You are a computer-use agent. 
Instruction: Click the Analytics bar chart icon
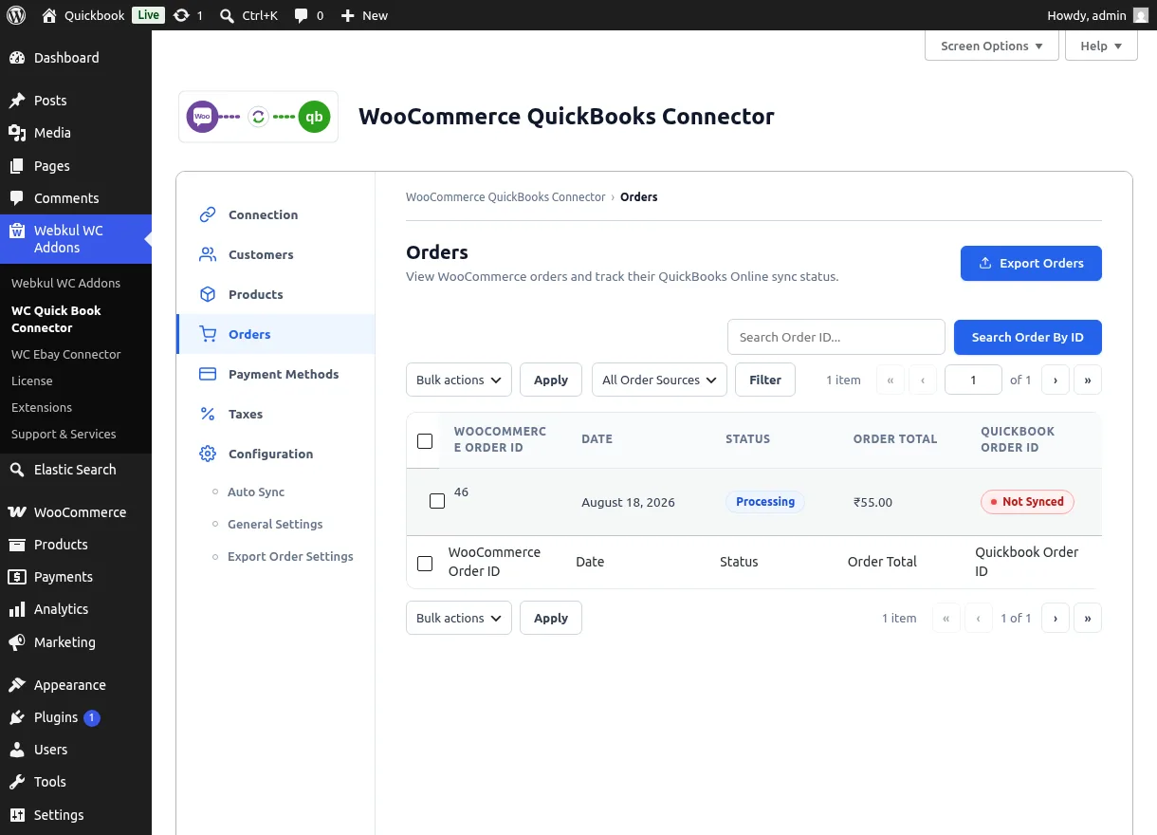coord(17,609)
